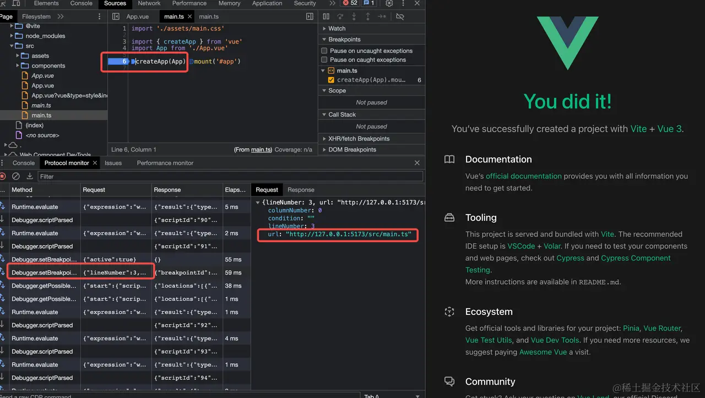Click the Community chat icon

(449, 381)
